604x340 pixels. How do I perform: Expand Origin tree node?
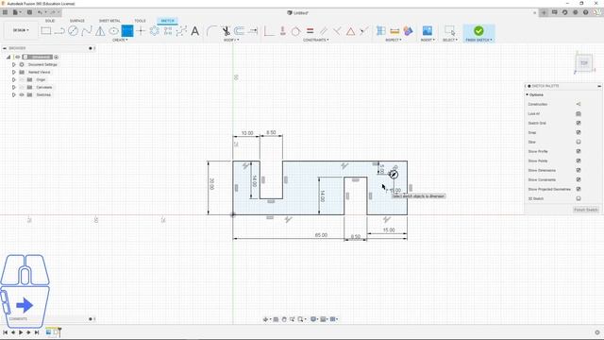click(x=14, y=79)
